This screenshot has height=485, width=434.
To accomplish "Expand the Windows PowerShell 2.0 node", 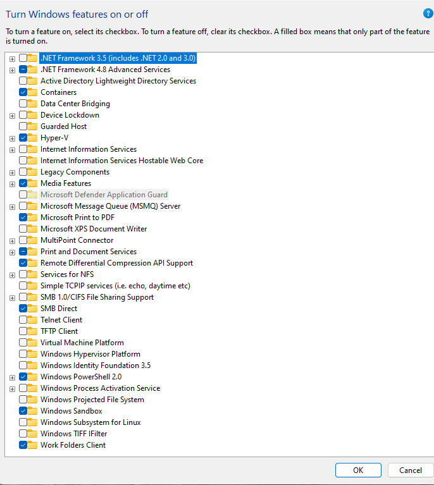I will pyautogui.click(x=12, y=378).
